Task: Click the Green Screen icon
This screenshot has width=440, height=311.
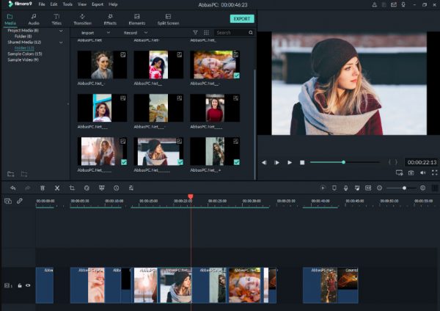Action: pyautogui.click(x=102, y=188)
